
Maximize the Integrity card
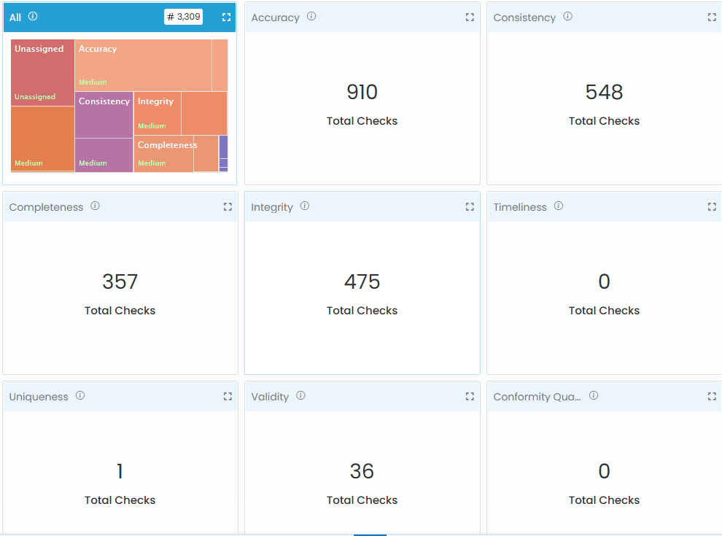click(470, 207)
